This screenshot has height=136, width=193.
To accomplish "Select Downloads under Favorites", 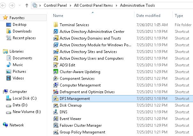I will point(22,31).
